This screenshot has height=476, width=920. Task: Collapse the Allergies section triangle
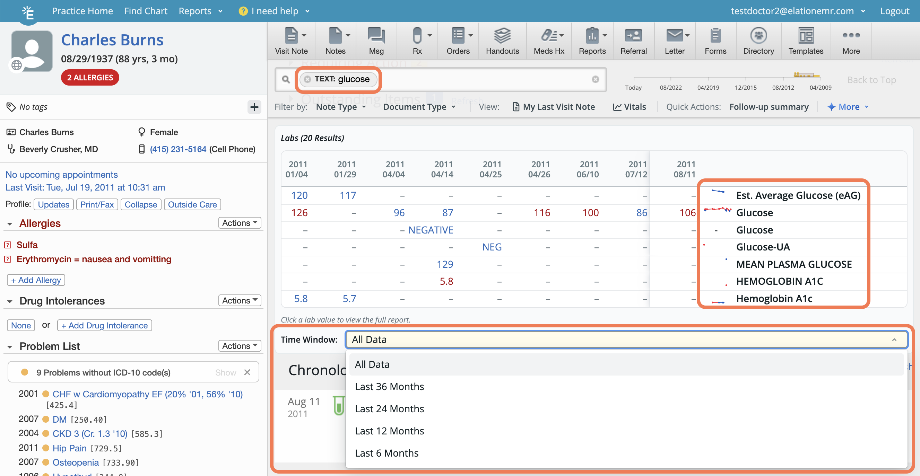10,224
